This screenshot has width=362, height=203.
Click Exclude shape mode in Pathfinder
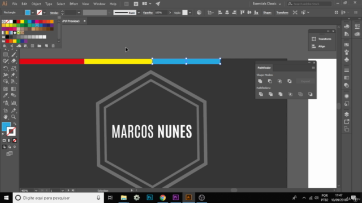click(x=290, y=81)
